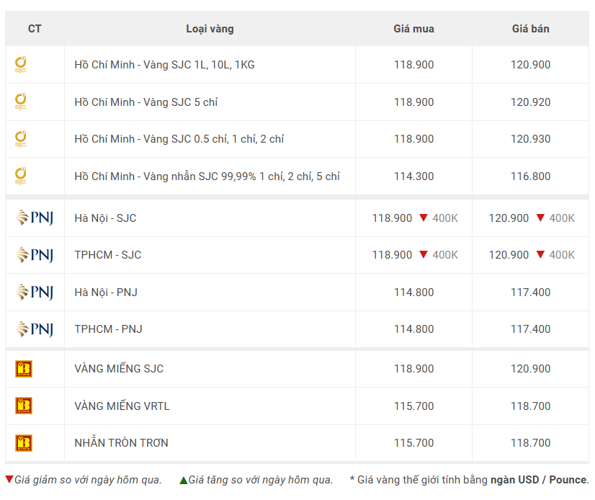Select the Giá bán column header

point(530,29)
